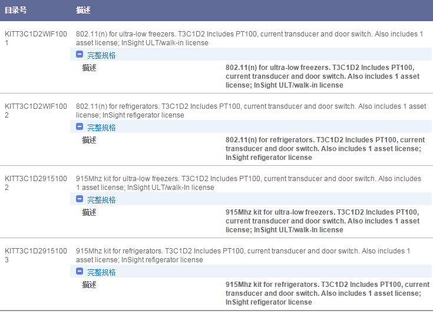Image resolution: width=433 pixels, height=314 pixels.
Task: Click bold specification text for 802.11(n) refrigerators
Action: point(325,149)
